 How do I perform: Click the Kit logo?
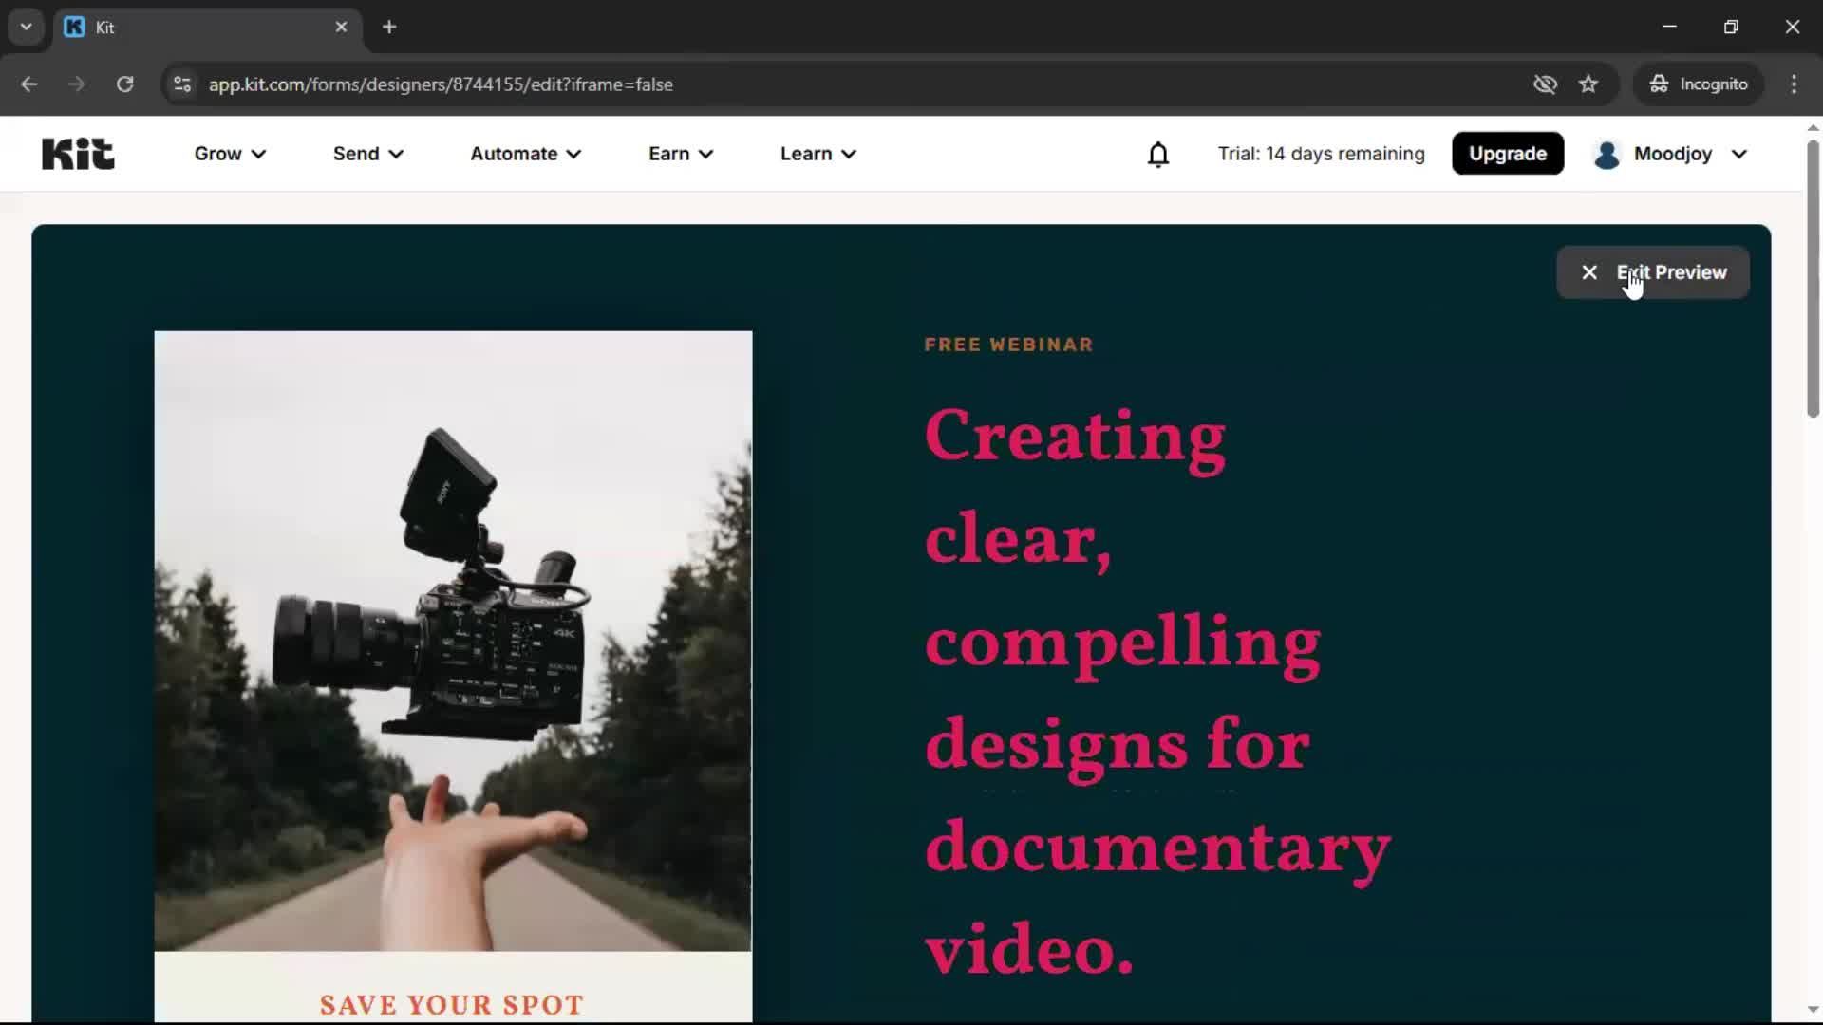click(77, 153)
